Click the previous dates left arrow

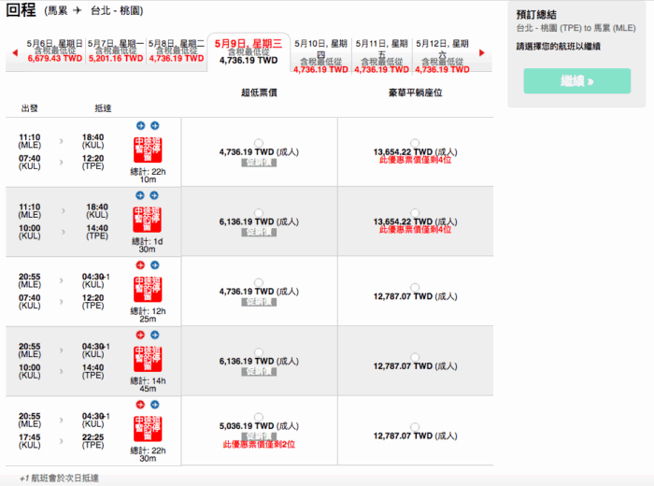tap(14, 53)
